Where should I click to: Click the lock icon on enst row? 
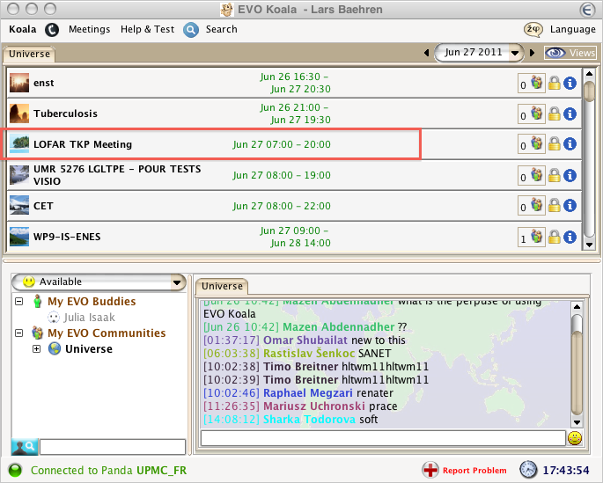[x=555, y=83]
